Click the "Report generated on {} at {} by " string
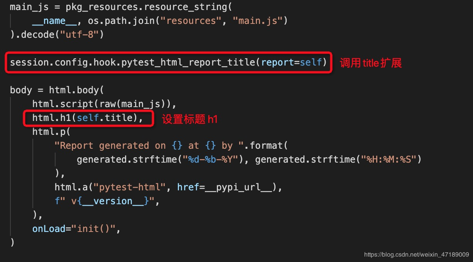473x262 pixels. (149, 146)
